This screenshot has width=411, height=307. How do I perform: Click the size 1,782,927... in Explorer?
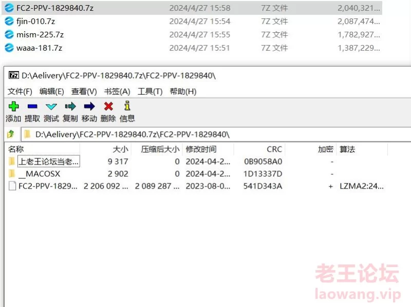[359, 34]
